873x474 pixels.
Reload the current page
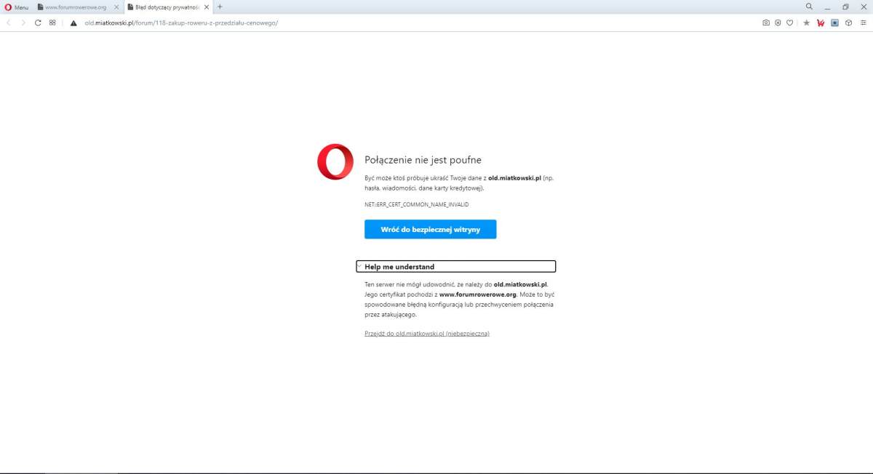[x=38, y=23]
